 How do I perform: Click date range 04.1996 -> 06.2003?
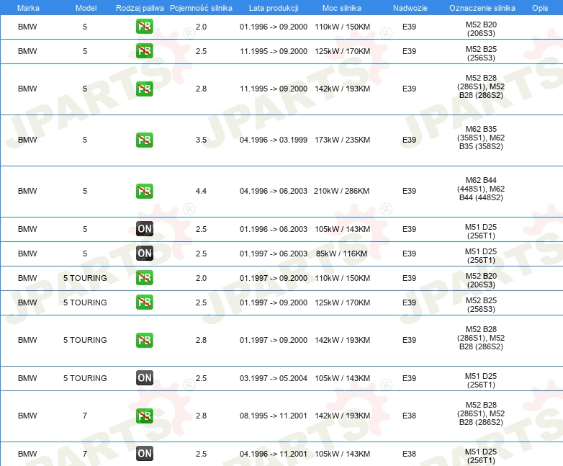point(274,191)
